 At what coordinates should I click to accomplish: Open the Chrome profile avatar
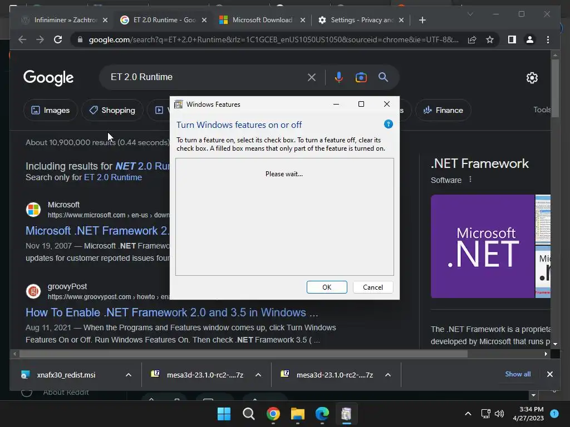pos(530,39)
